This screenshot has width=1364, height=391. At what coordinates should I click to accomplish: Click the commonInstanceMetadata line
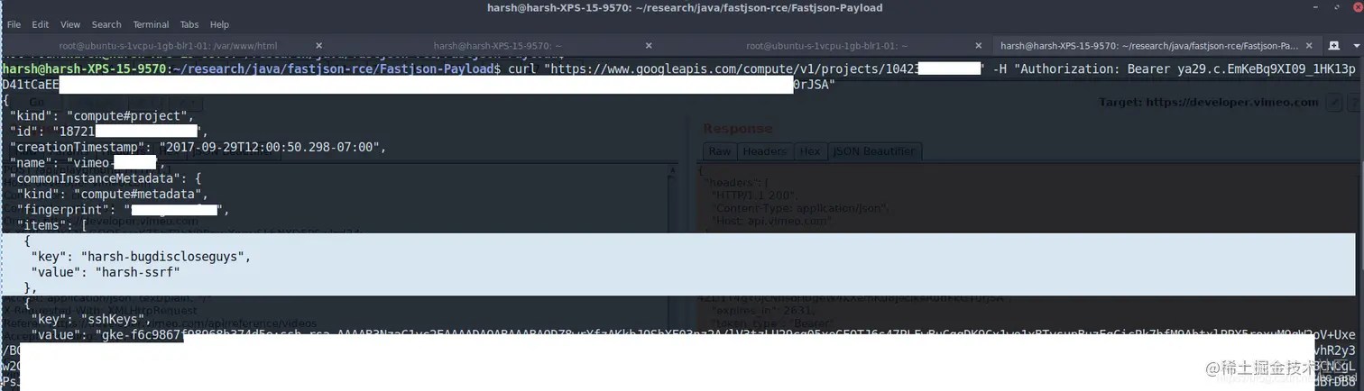point(106,178)
